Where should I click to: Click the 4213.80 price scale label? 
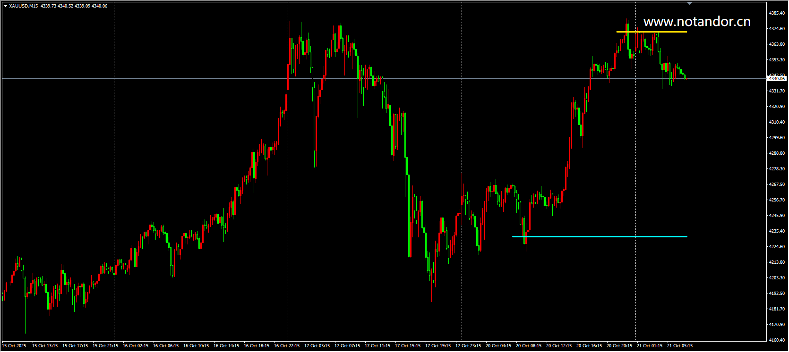777,262
